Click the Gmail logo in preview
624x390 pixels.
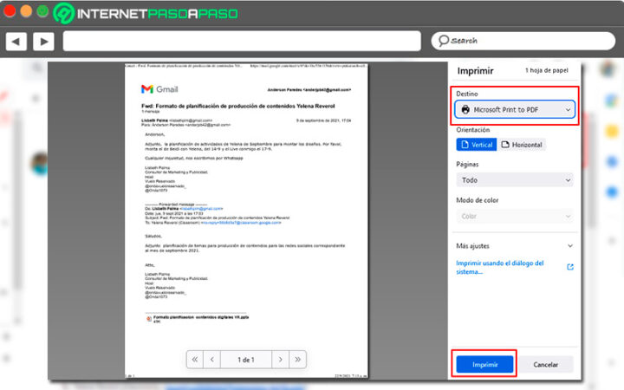(159, 89)
